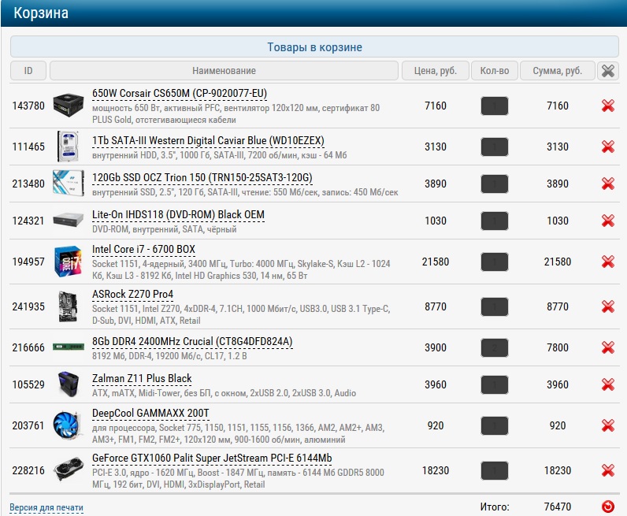Open the WD Caviar Blue drive thumbnail

(x=68, y=147)
